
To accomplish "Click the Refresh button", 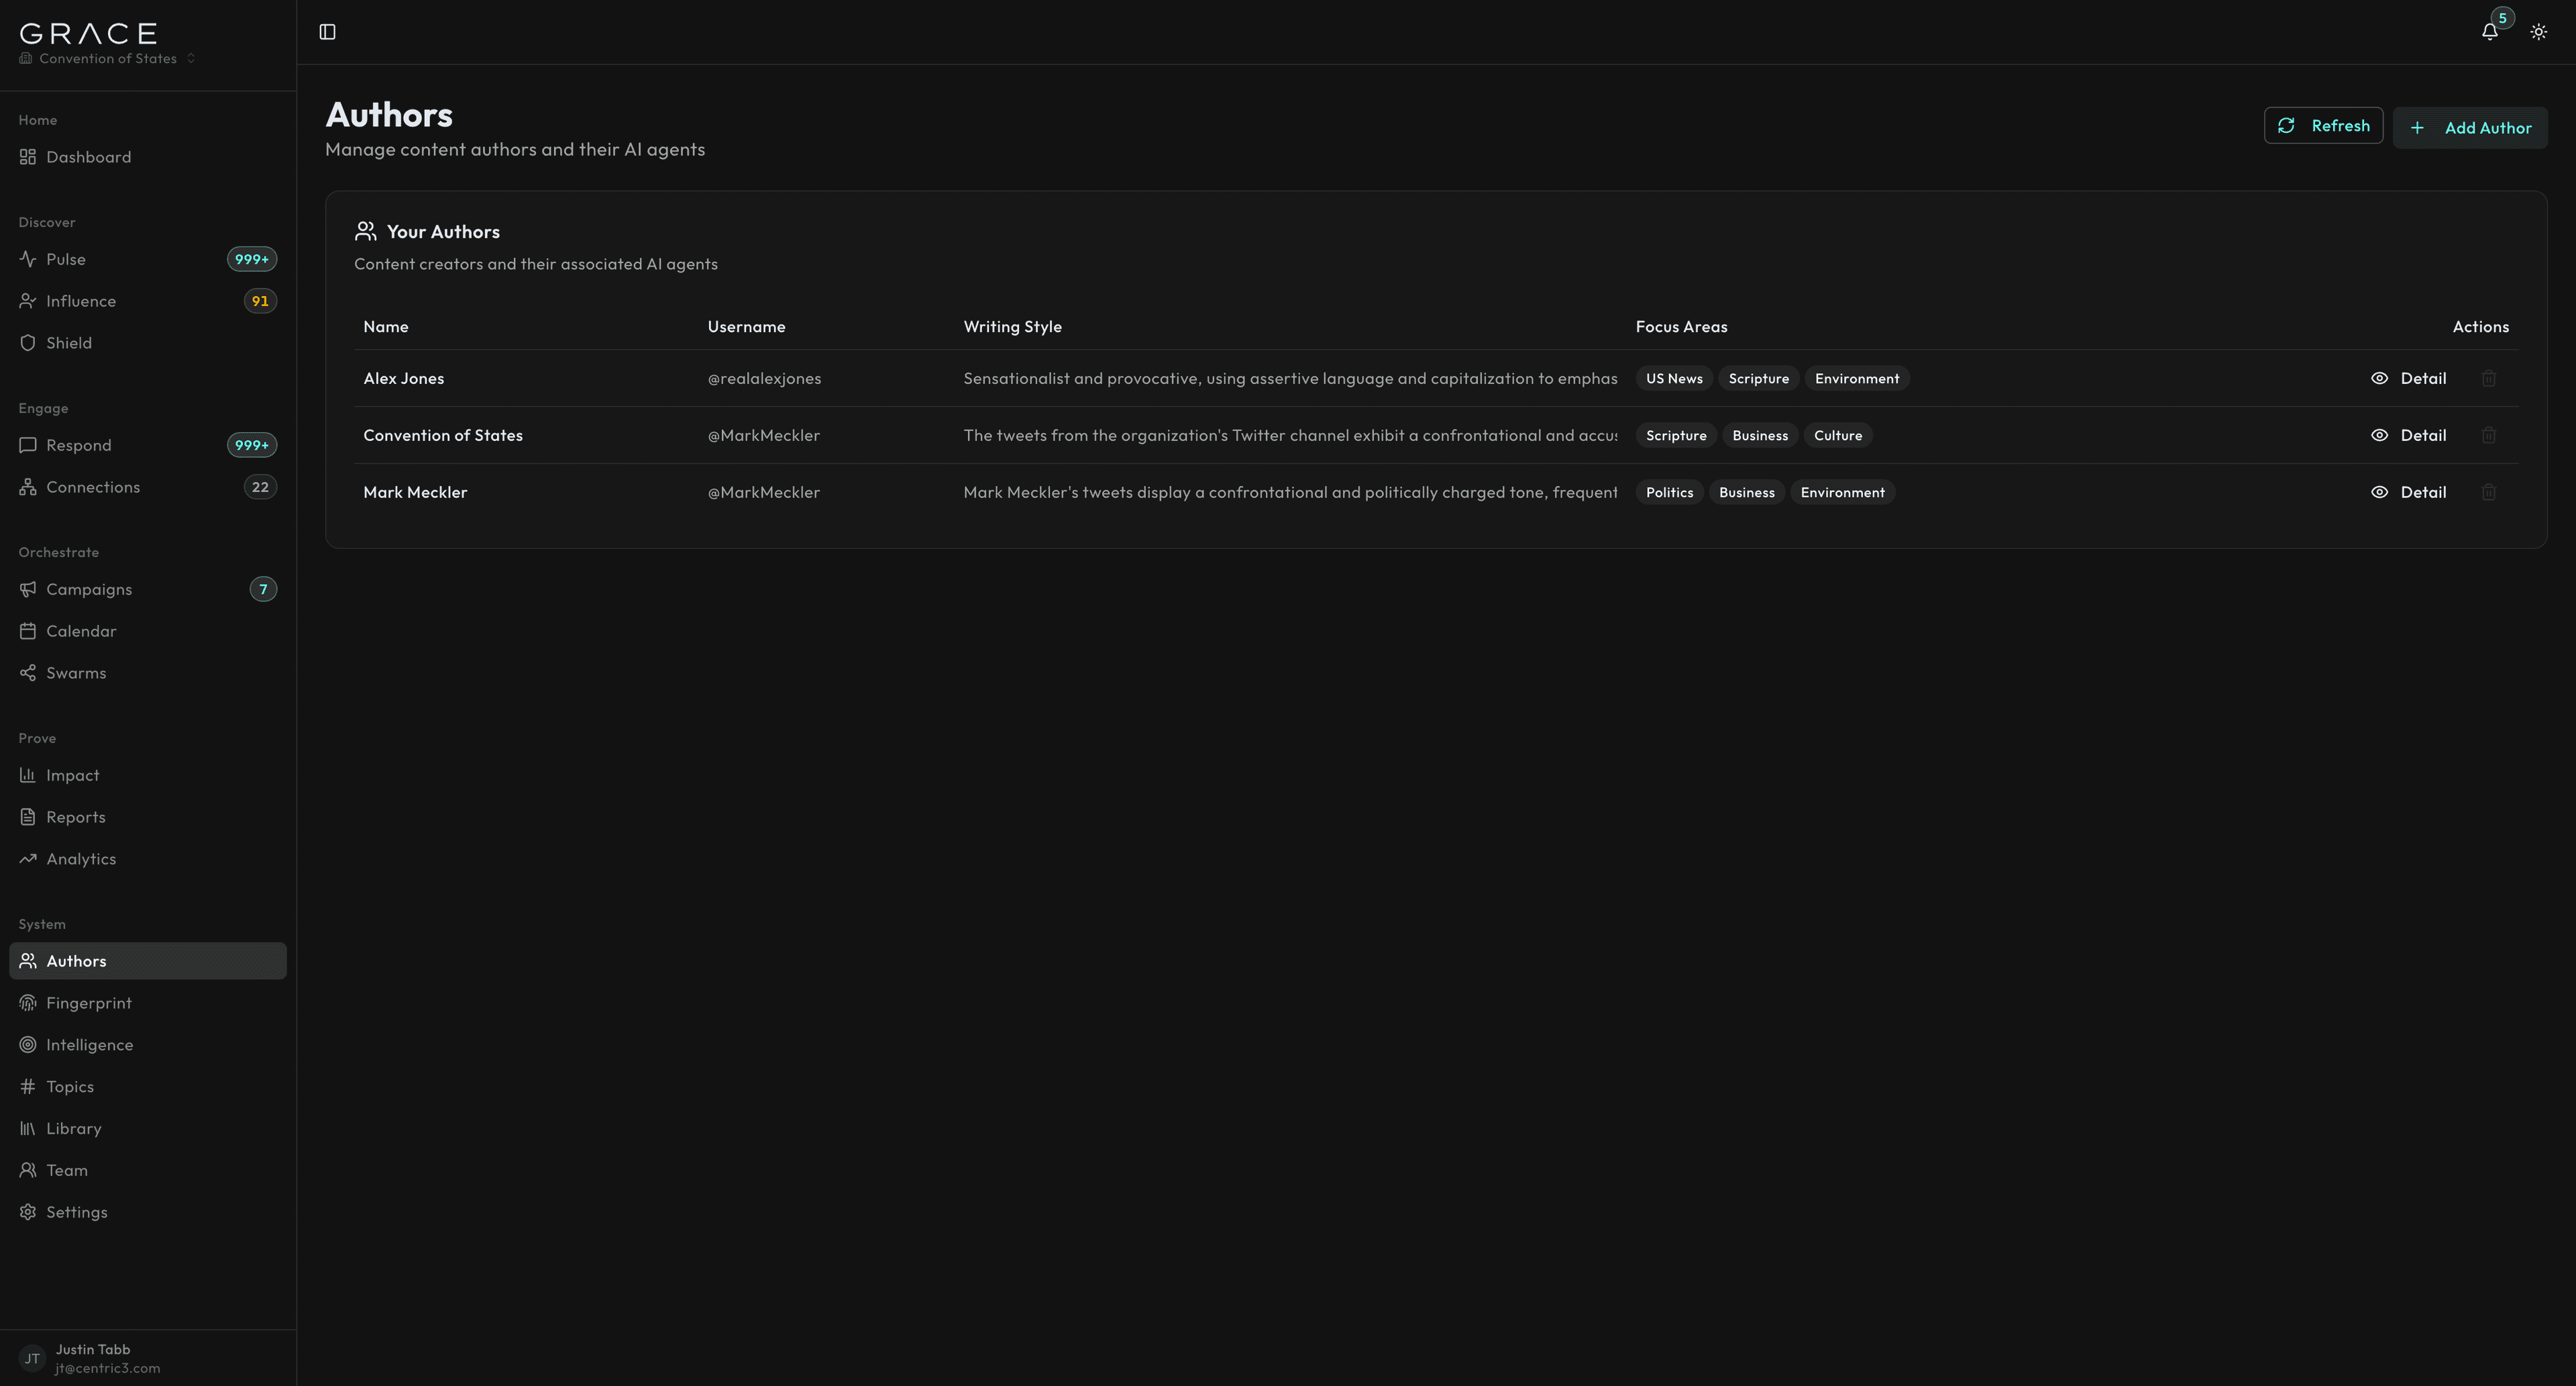I will [2323, 125].
